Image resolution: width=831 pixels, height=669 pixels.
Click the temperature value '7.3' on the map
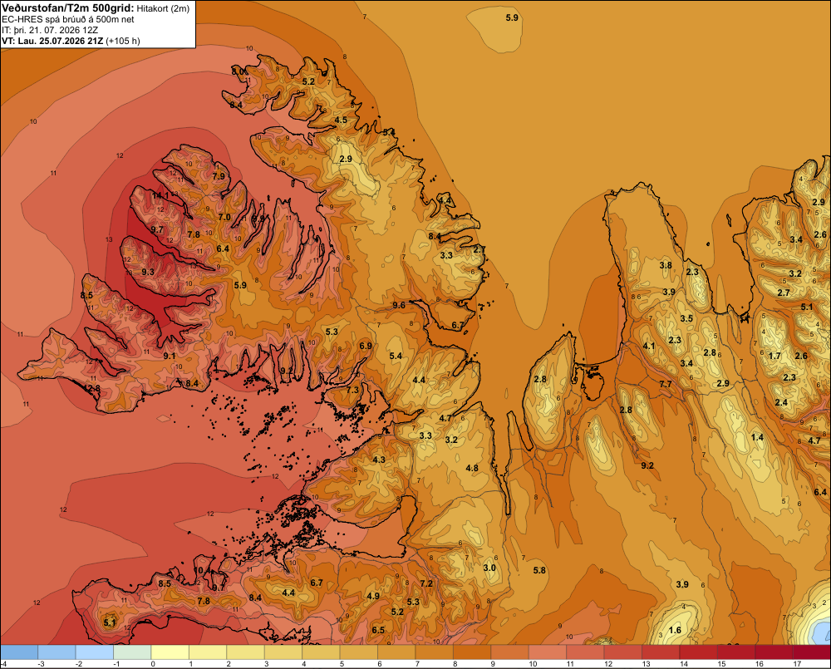352,390
